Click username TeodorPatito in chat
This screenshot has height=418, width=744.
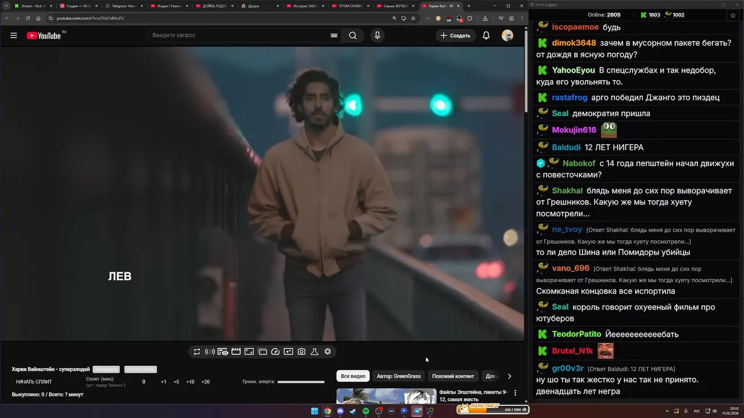[576, 334]
